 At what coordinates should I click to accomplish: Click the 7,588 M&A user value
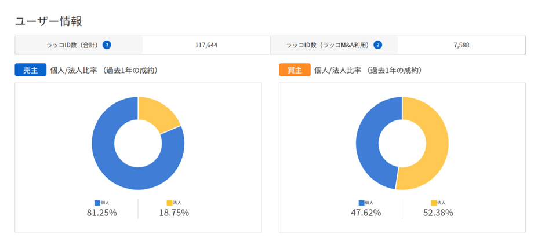(x=462, y=45)
